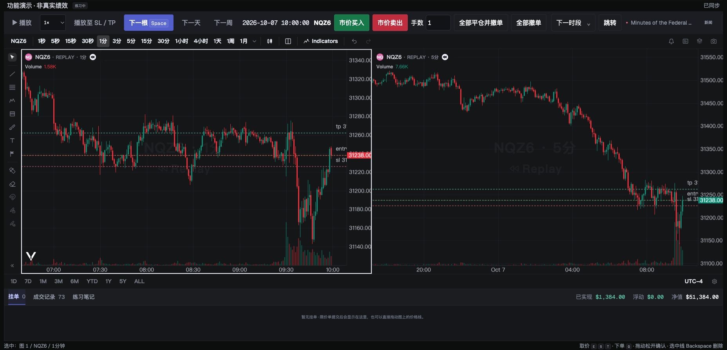
Task: Toggle hide all drawings tool
Action: coord(12,224)
